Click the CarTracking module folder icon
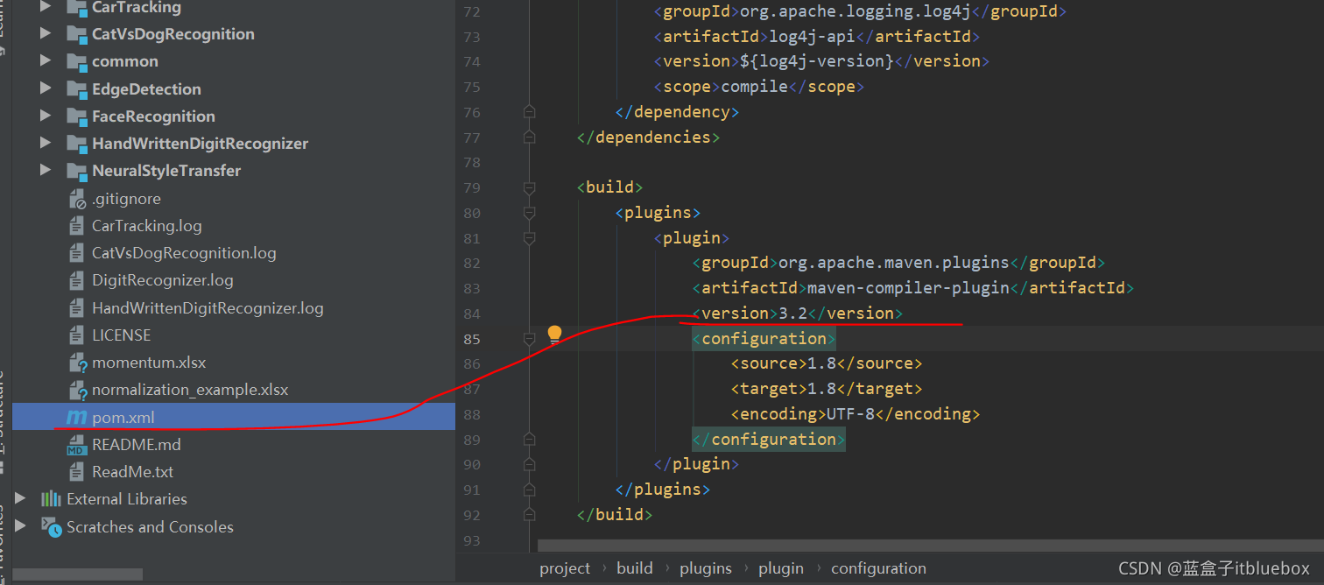 (77, 8)
